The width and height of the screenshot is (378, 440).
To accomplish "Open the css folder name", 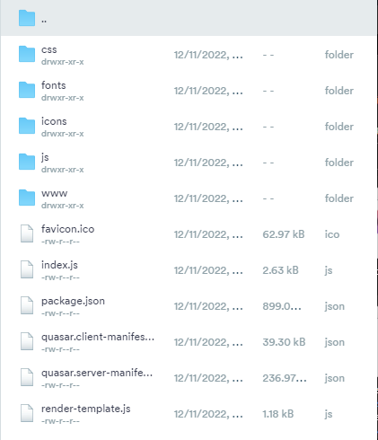I will [49, 49].
